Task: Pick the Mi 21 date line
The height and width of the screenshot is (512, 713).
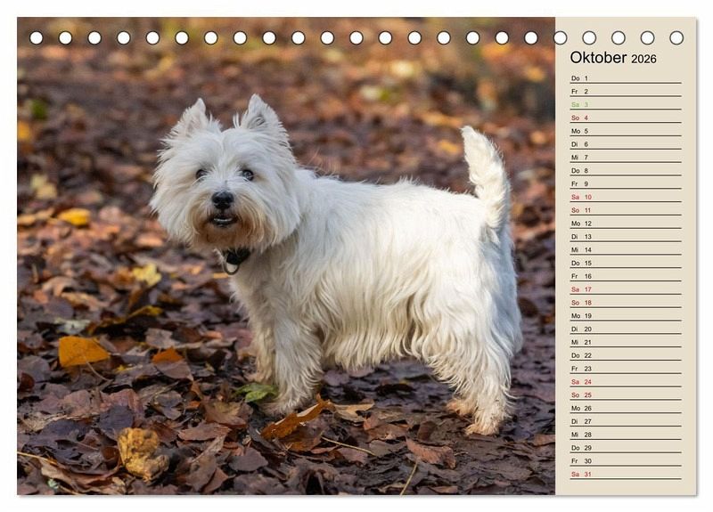Action: click(x=625, y=342)
